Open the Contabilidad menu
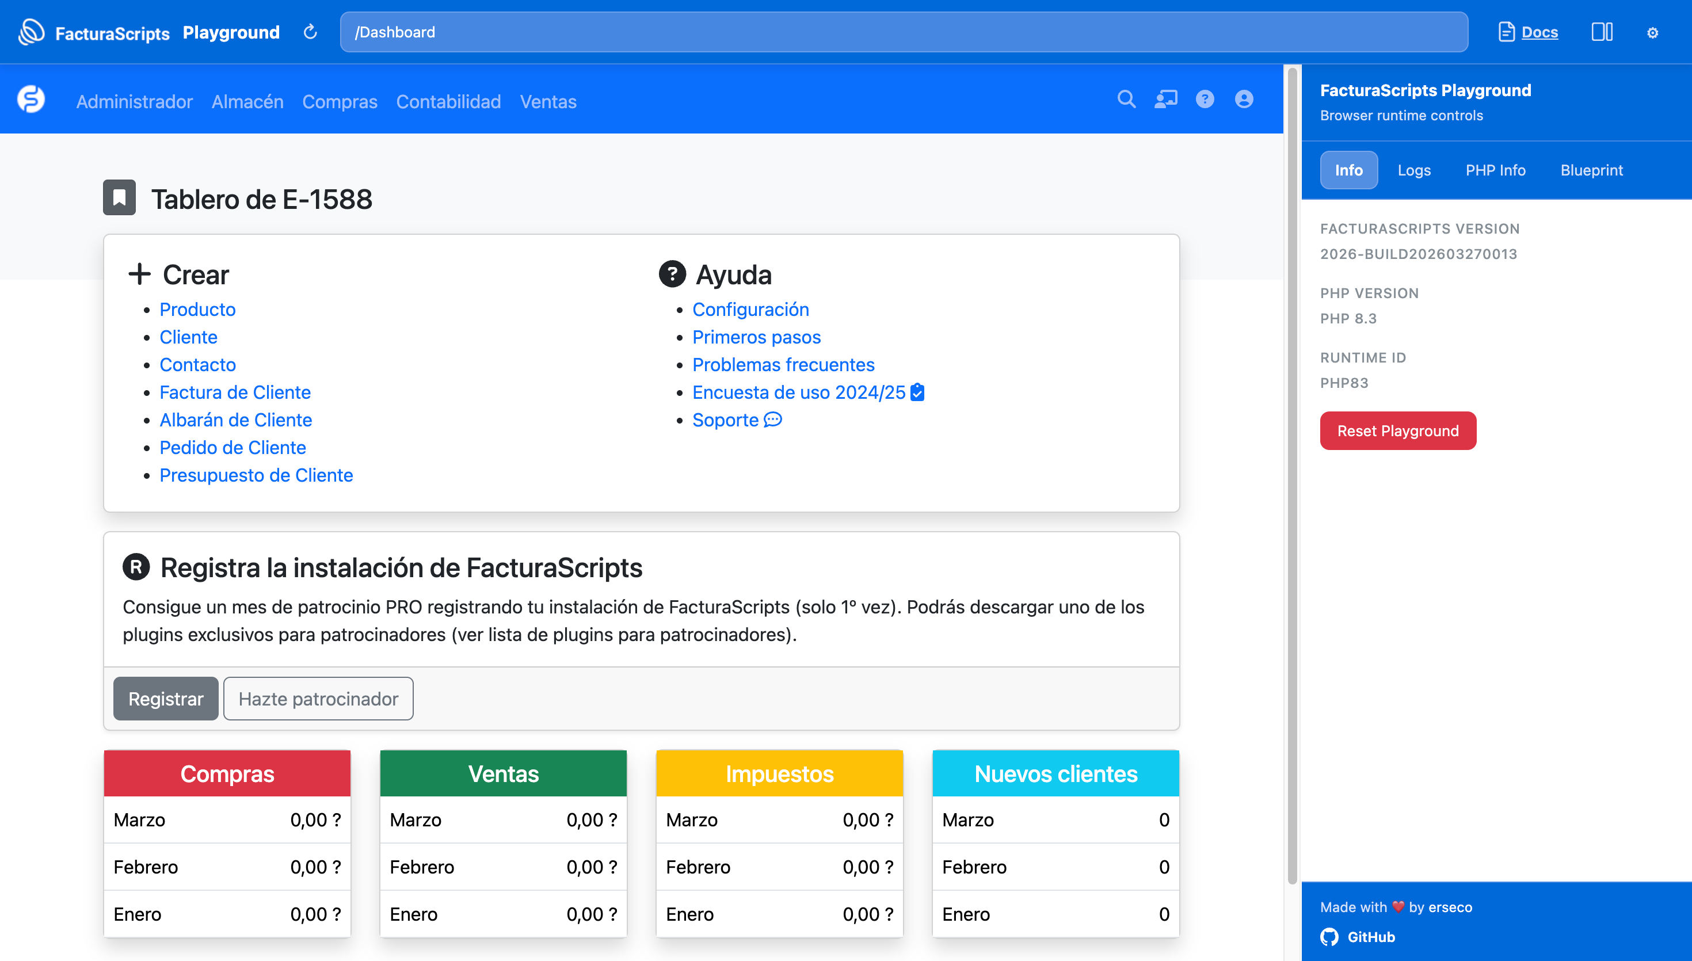Screen dimensions: 1692x961 (x=449, y=102)
